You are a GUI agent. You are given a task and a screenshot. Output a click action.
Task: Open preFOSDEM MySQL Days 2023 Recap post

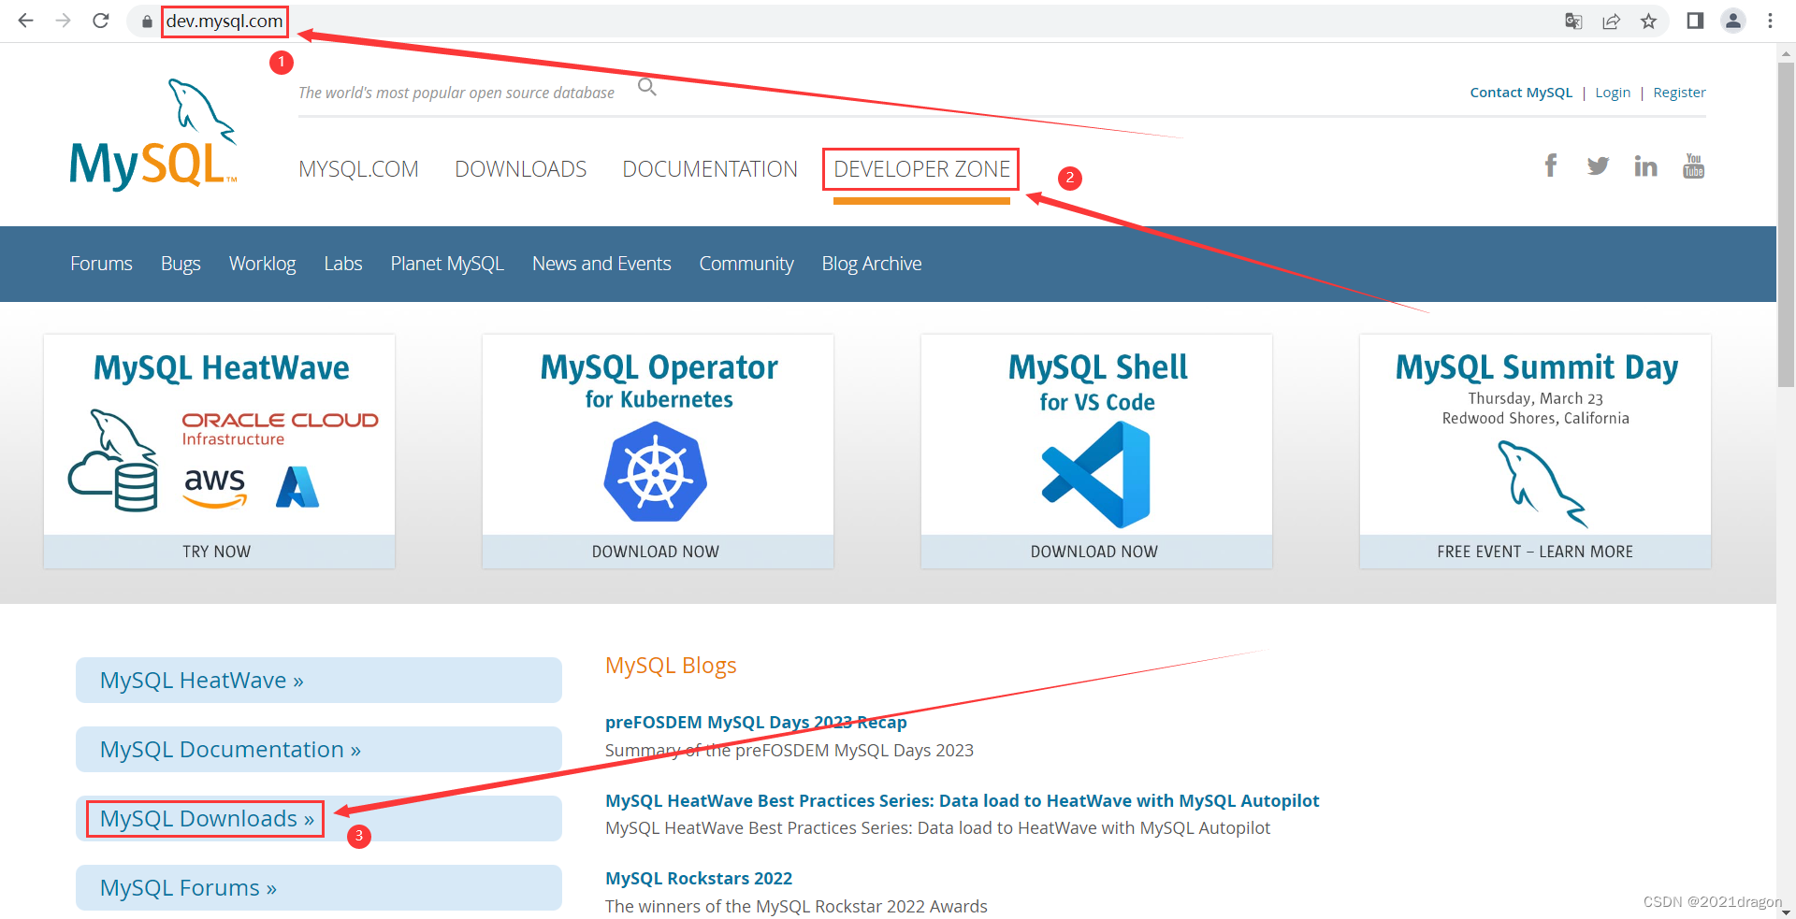pos(756,723)
